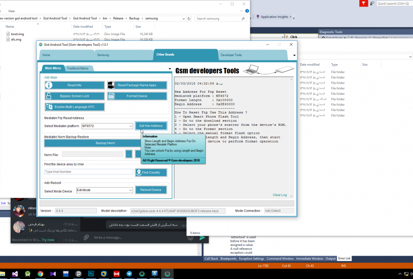Click the Name column header in Explorer

[x=10, y=27]
